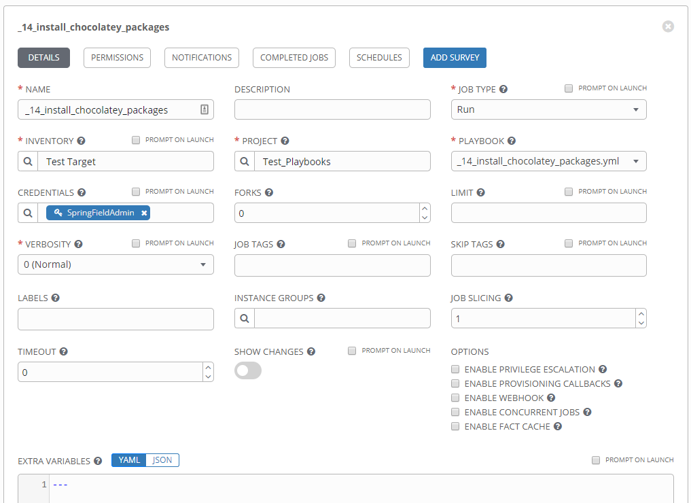Click the Inventory help question mark
This screenshot has width=691, height=503.
pyautogui.click(x=81, y=141)
